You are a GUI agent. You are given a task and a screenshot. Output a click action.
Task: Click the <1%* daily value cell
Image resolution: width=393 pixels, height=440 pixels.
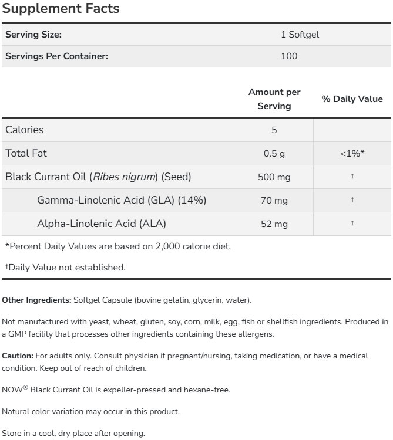352,154
